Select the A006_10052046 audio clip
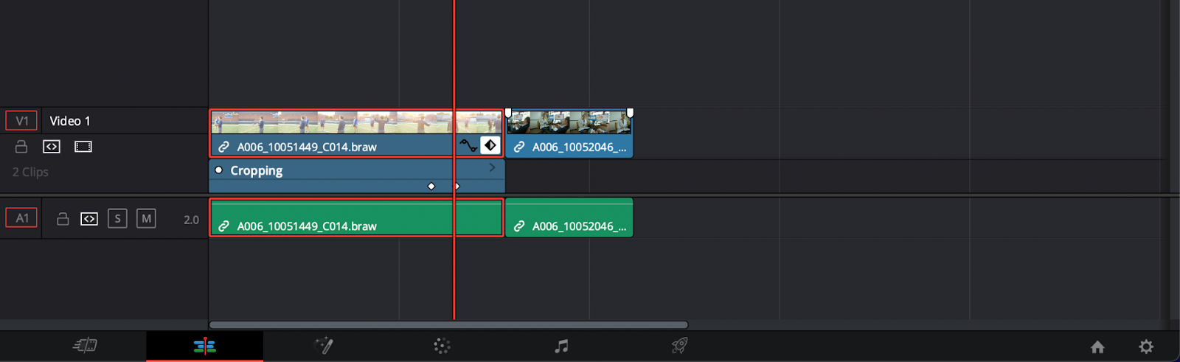Viewport: 1180px width, 362px height. (569, 217)
